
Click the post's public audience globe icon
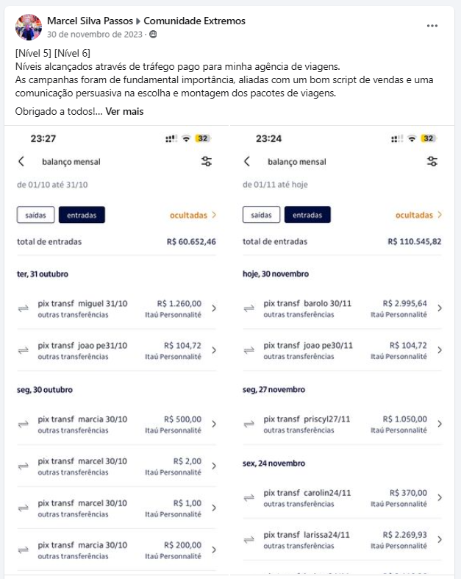tap(153, 35)
